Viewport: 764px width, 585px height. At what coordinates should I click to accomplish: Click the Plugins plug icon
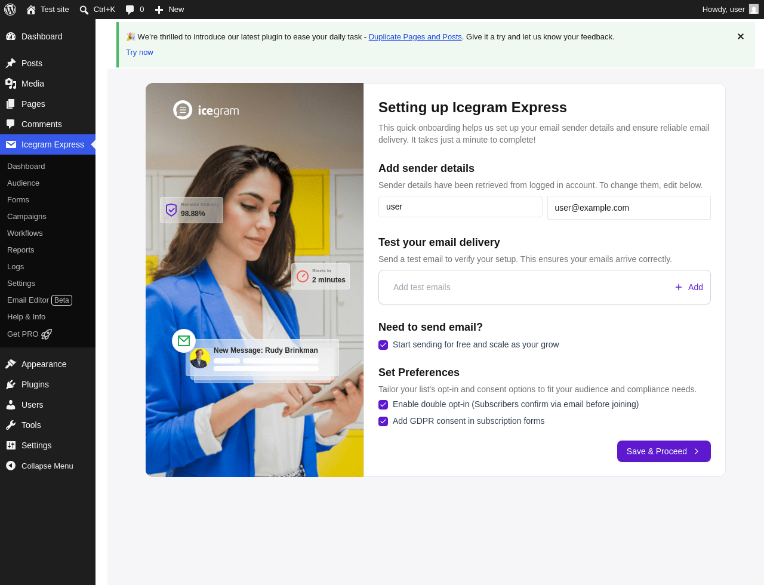(11, 384)
